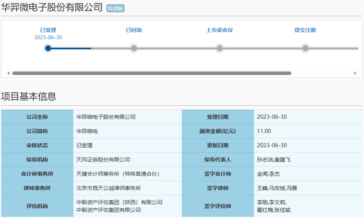Image resolution: width=364 pixels, height=218 pixels.
Task: Click the 孙志洁,盖建飞 cell
Action: [308, 160]
